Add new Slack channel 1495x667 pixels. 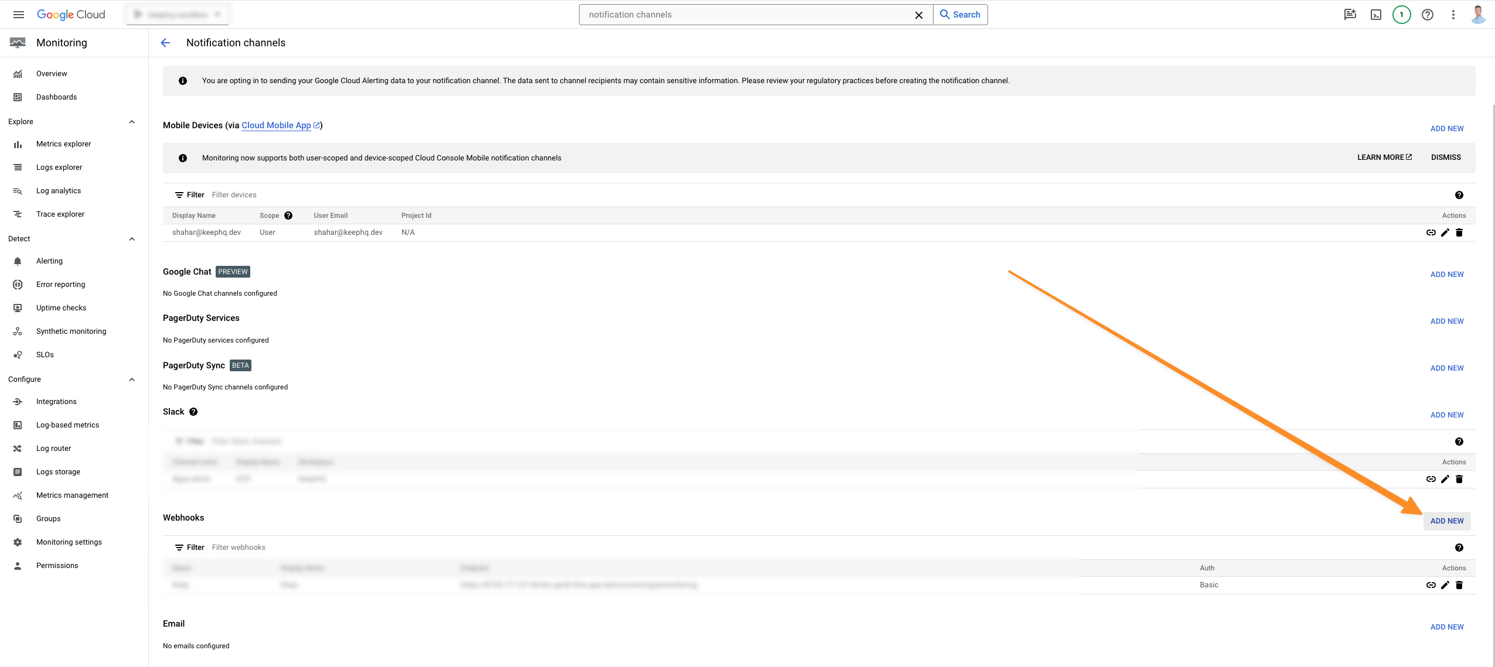[1447, 415]
